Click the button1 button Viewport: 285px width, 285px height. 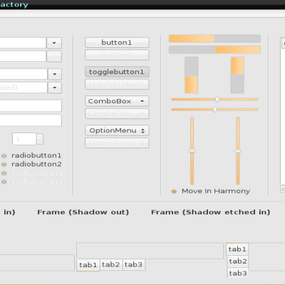[117, 43]
